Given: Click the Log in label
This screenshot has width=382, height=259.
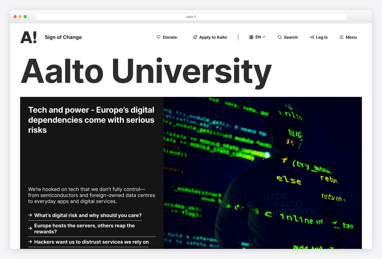Looking at the screenshot, I should [x=322, y=37].
